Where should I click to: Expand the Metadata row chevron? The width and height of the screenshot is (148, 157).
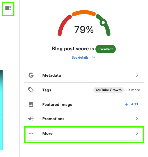click(137, 75)
